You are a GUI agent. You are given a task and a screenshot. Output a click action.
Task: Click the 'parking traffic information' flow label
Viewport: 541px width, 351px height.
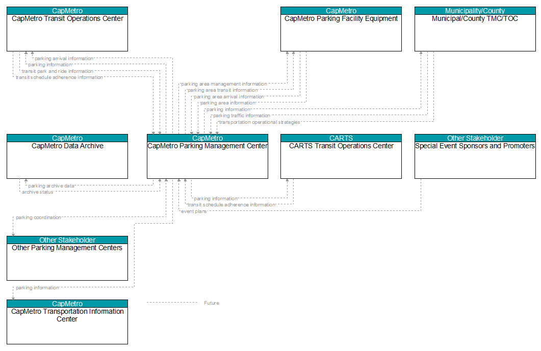[x=242, y=116]
